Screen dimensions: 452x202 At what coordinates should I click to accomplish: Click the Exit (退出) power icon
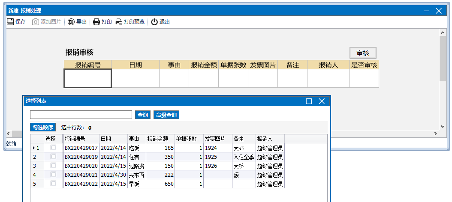(x=154, y=22)
